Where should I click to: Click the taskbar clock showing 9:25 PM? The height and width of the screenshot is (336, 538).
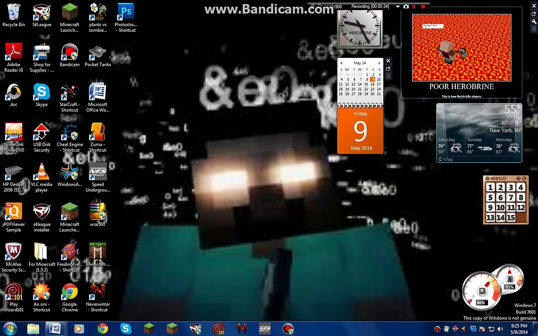(519, 329)
